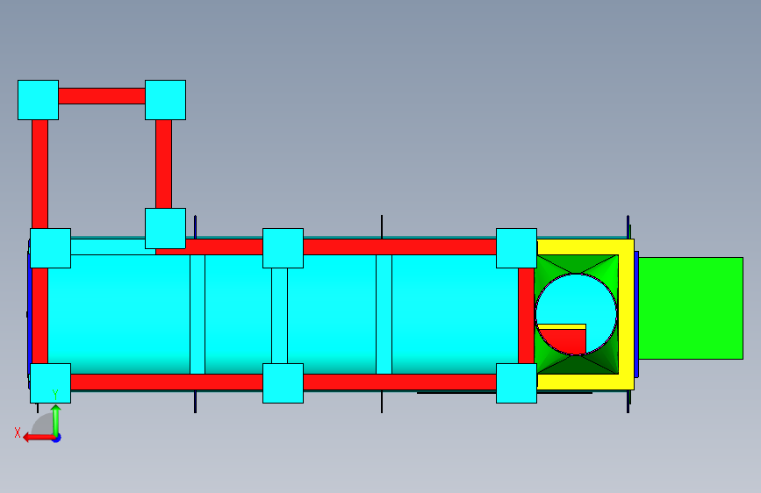The image size is (761, 493).
Task: Select the top-left cyan pad of the upper frame
Action: pyautogui.click(x=39, y=100)
